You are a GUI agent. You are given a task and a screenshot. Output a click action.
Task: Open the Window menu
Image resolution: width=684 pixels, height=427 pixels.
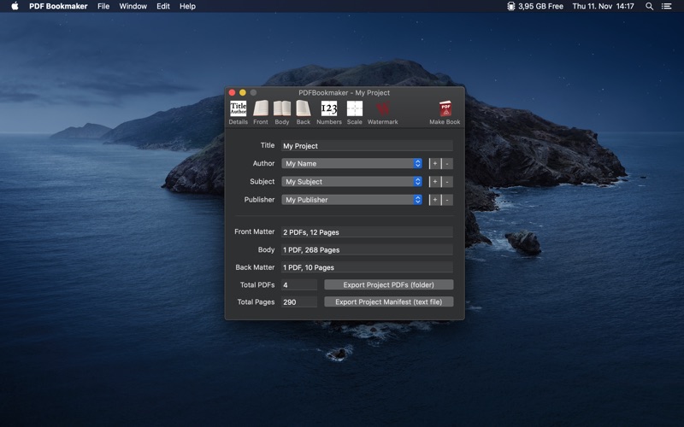click(x=133, y=6)
